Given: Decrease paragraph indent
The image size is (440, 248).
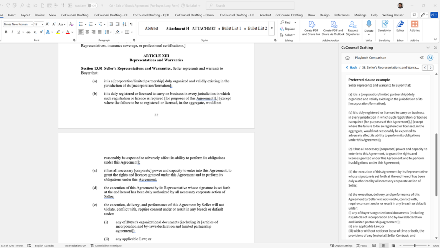Looking at the screenshot, I should coord(111,24).
